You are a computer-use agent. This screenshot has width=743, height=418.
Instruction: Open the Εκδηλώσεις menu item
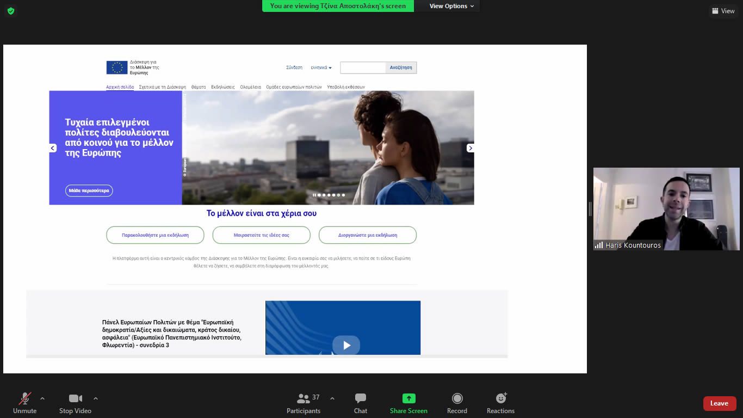[x=223, y=87]
